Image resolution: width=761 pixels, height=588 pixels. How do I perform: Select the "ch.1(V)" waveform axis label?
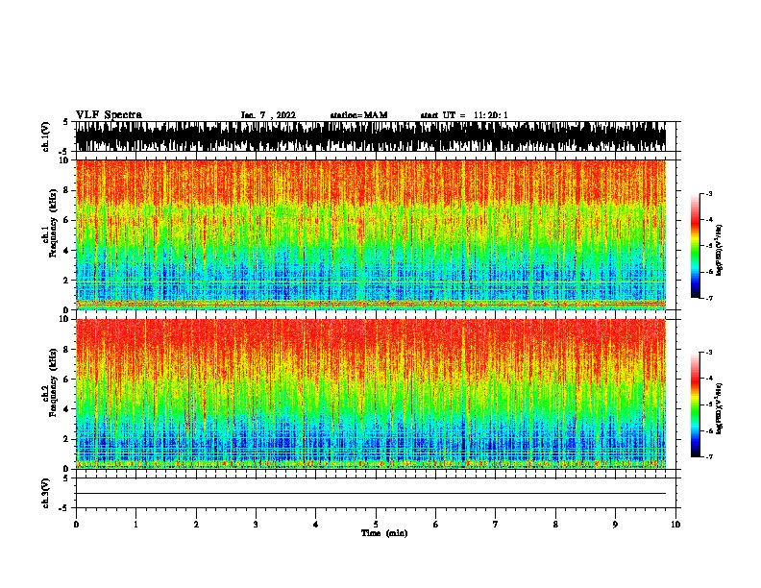tap(46, 136)
